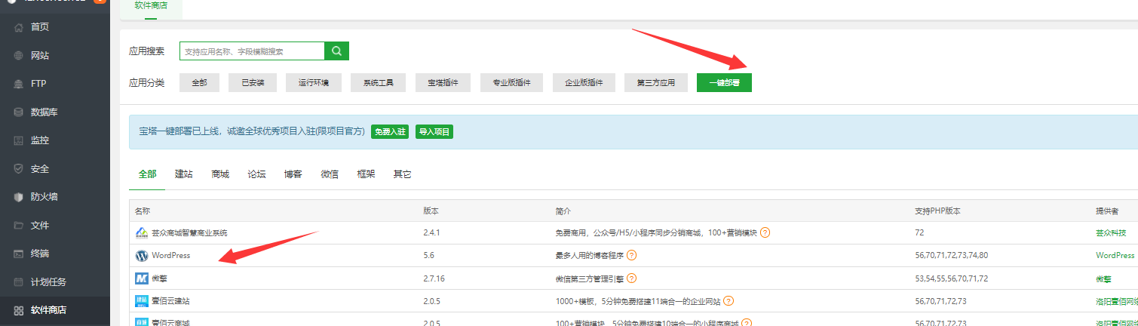The image size is (1138, 326).
Task: Open help icon beside 微信第三方管理引擎
Action: click(632, 278)
